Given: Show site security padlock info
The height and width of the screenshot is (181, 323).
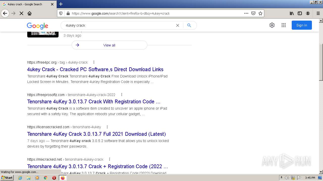Looking at the screenshot, I should point(68,13).
